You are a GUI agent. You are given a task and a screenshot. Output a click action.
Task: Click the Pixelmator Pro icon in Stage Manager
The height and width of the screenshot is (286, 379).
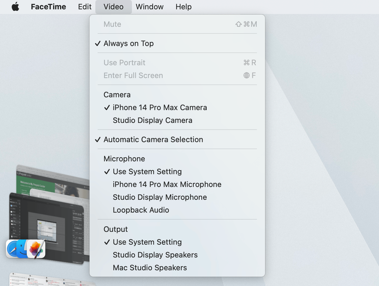(36, 249)
